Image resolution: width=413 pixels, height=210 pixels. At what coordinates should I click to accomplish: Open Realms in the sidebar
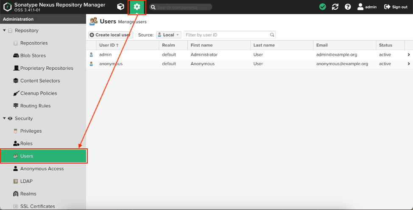click(x=28, y=194)
